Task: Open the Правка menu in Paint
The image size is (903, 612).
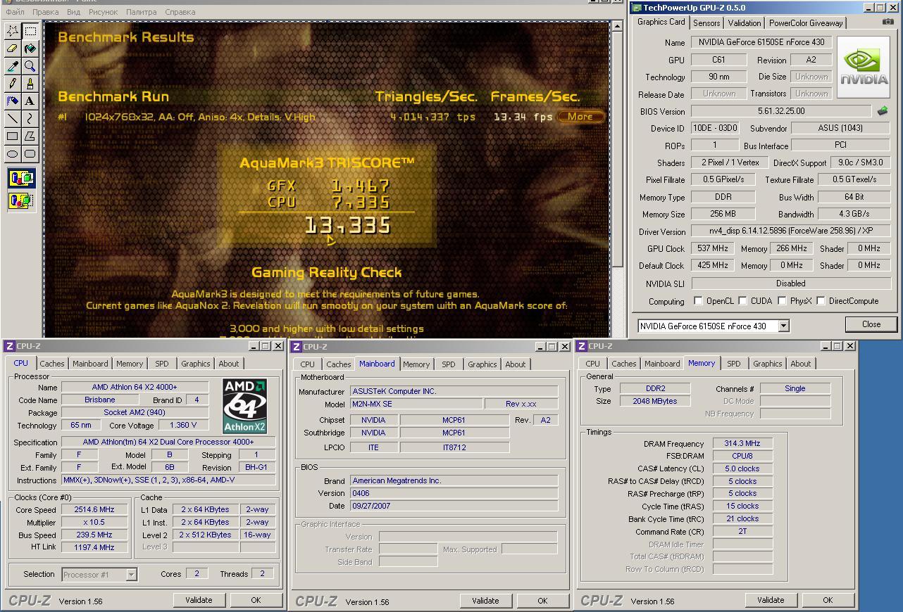Action: (x=45, y=12)
